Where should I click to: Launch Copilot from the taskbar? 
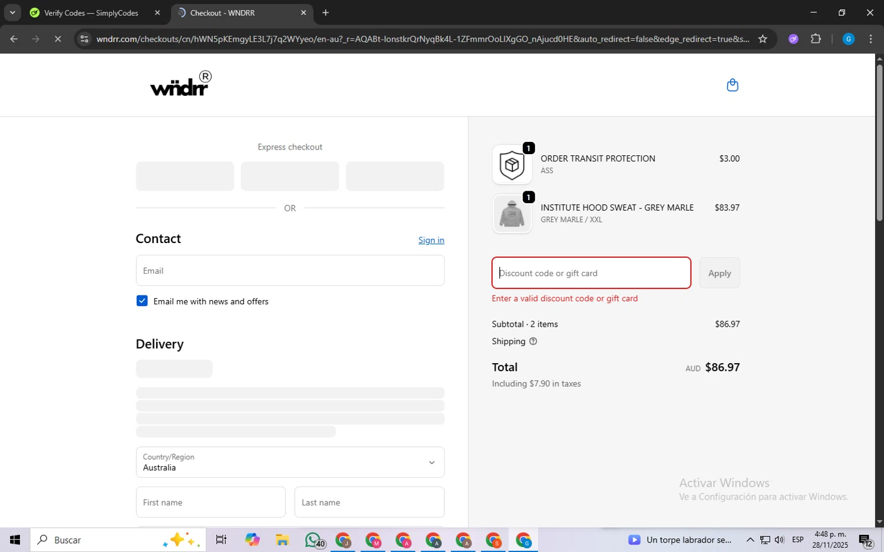tap(252, 540)
